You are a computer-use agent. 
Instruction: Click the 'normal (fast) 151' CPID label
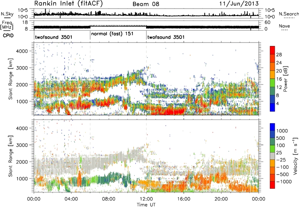point(112,34)
